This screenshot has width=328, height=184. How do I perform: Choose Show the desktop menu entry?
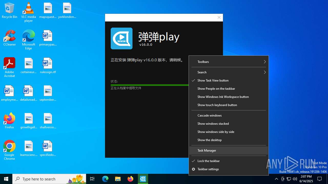pyautogui.click(x=229, y=140)
